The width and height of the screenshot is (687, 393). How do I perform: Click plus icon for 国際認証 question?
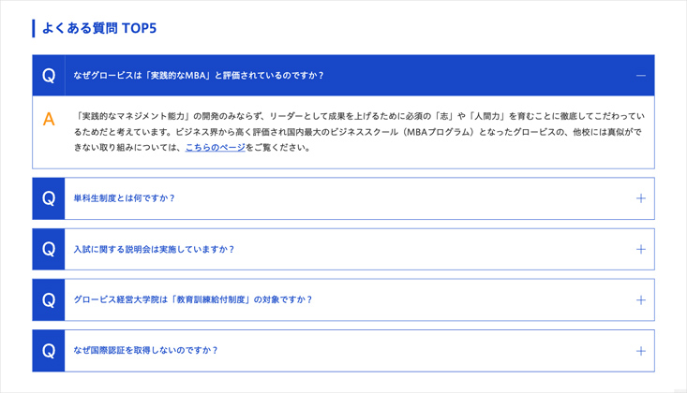pyautogui.click(x=640, y=351)
